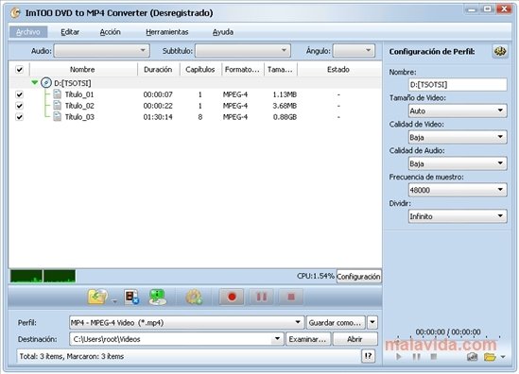519x374 pixels.
Task: Click the 'Total: 3 ítems' status text
Action: [72, 356]
